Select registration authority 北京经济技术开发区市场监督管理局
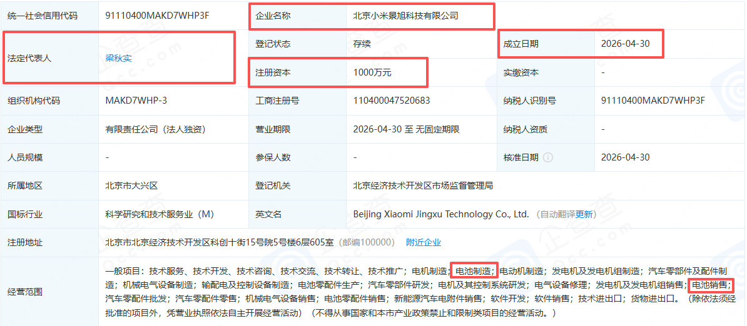Image resolution: width=747 pixels, height=326 pixels. pyautogui.click(x=422, y=186)
